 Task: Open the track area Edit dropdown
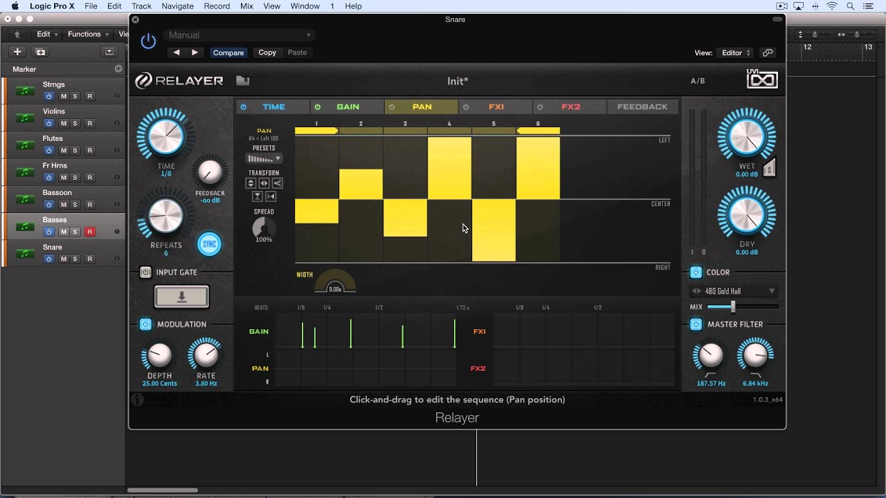click(x=47, y=35)
